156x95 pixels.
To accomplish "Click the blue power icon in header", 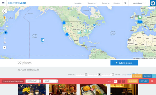I will click(153, 3).
